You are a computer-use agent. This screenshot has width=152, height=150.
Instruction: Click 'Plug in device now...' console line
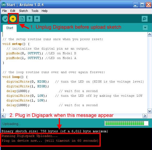point(50,141)
